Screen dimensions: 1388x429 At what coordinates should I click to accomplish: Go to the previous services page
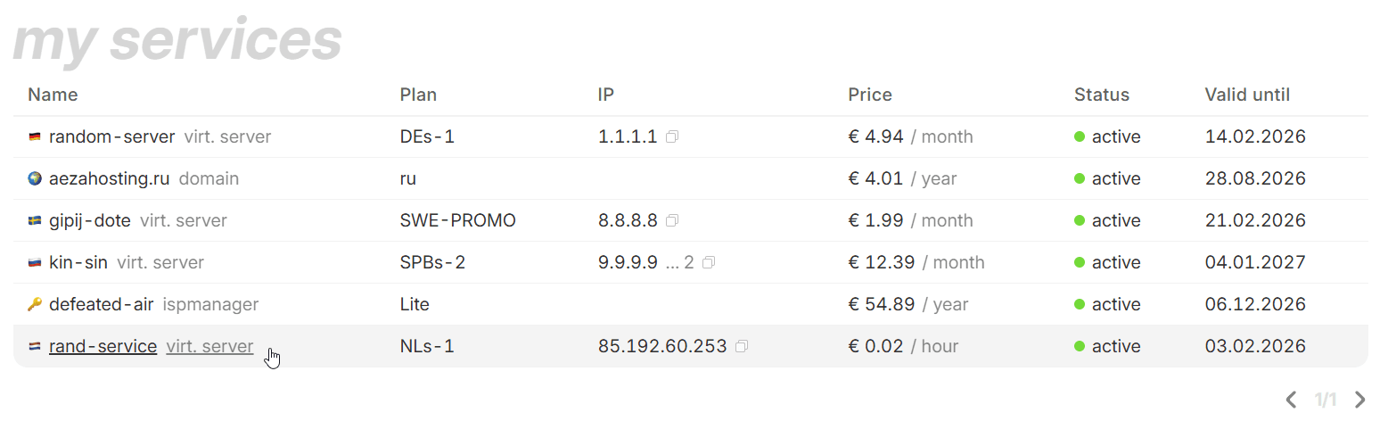[x=1291, y=400]
